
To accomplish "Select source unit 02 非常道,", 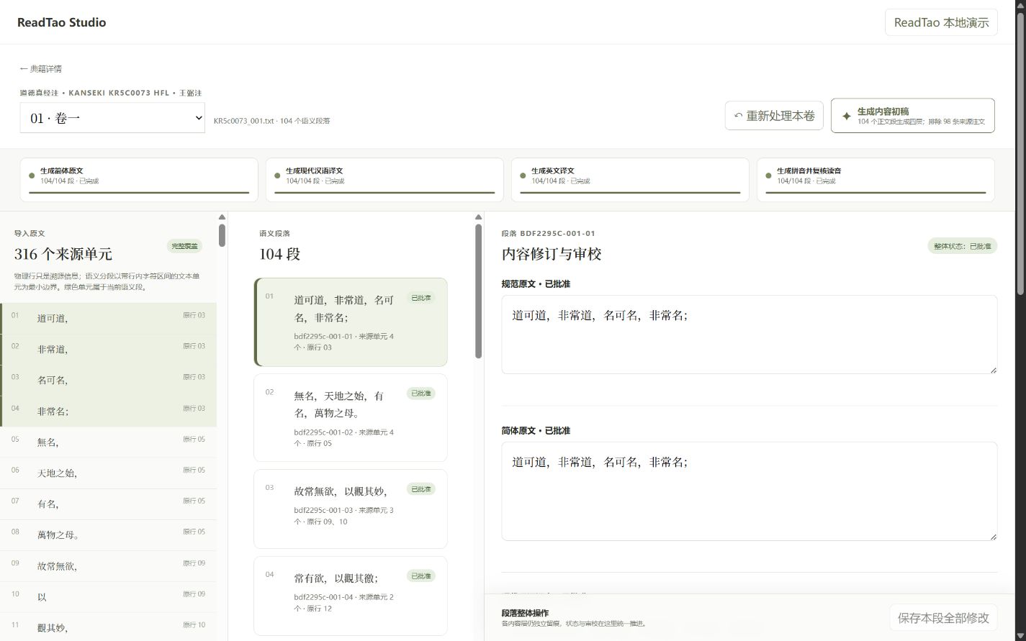I will click(x=108, y=349).
